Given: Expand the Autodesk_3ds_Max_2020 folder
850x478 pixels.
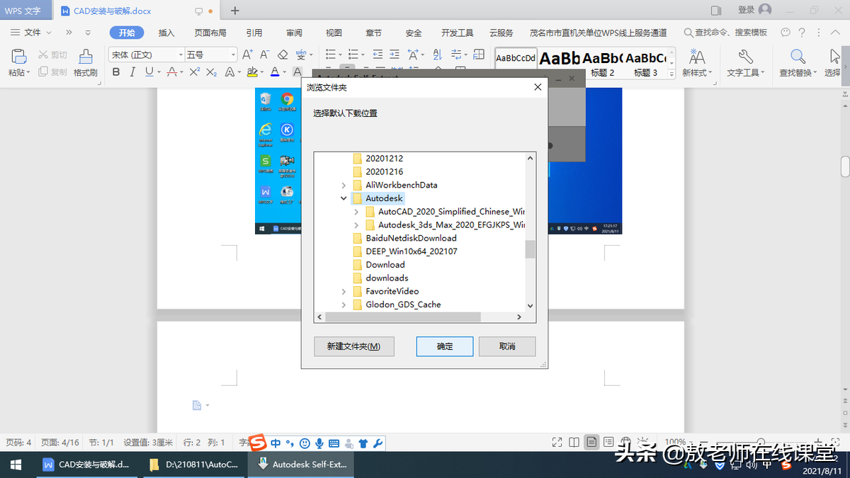Looking at the screenshot, I should tap(356, 225).
